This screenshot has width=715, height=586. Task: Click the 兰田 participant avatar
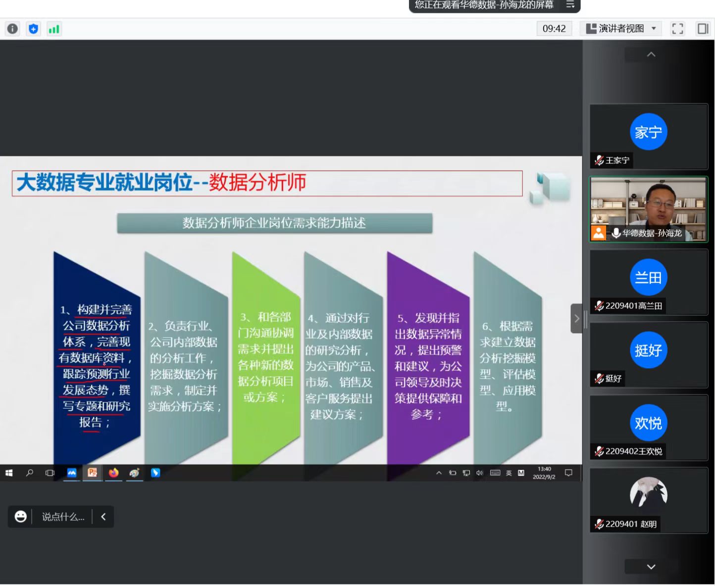point(648,277)
